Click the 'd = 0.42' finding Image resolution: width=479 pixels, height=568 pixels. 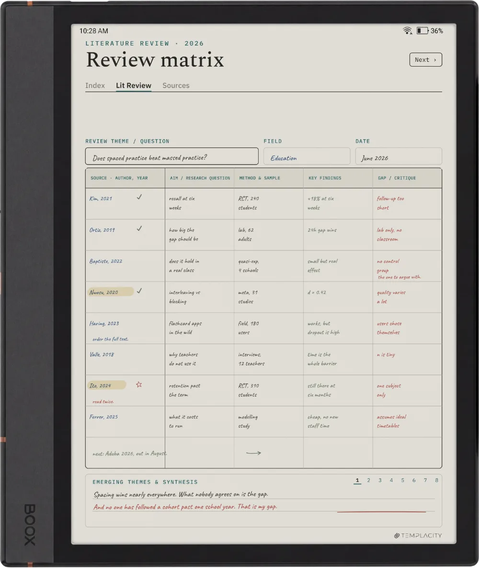[x=317, y=292]
